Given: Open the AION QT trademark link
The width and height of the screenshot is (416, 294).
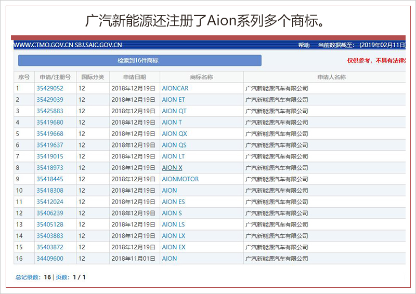Looking at the screenshot, I should point(174,111).
